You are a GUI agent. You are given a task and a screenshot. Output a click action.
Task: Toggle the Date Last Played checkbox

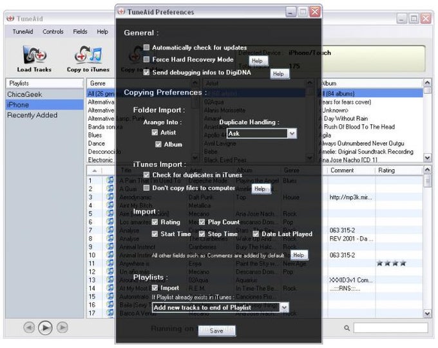pyautogui.click(x=256, y=234)
